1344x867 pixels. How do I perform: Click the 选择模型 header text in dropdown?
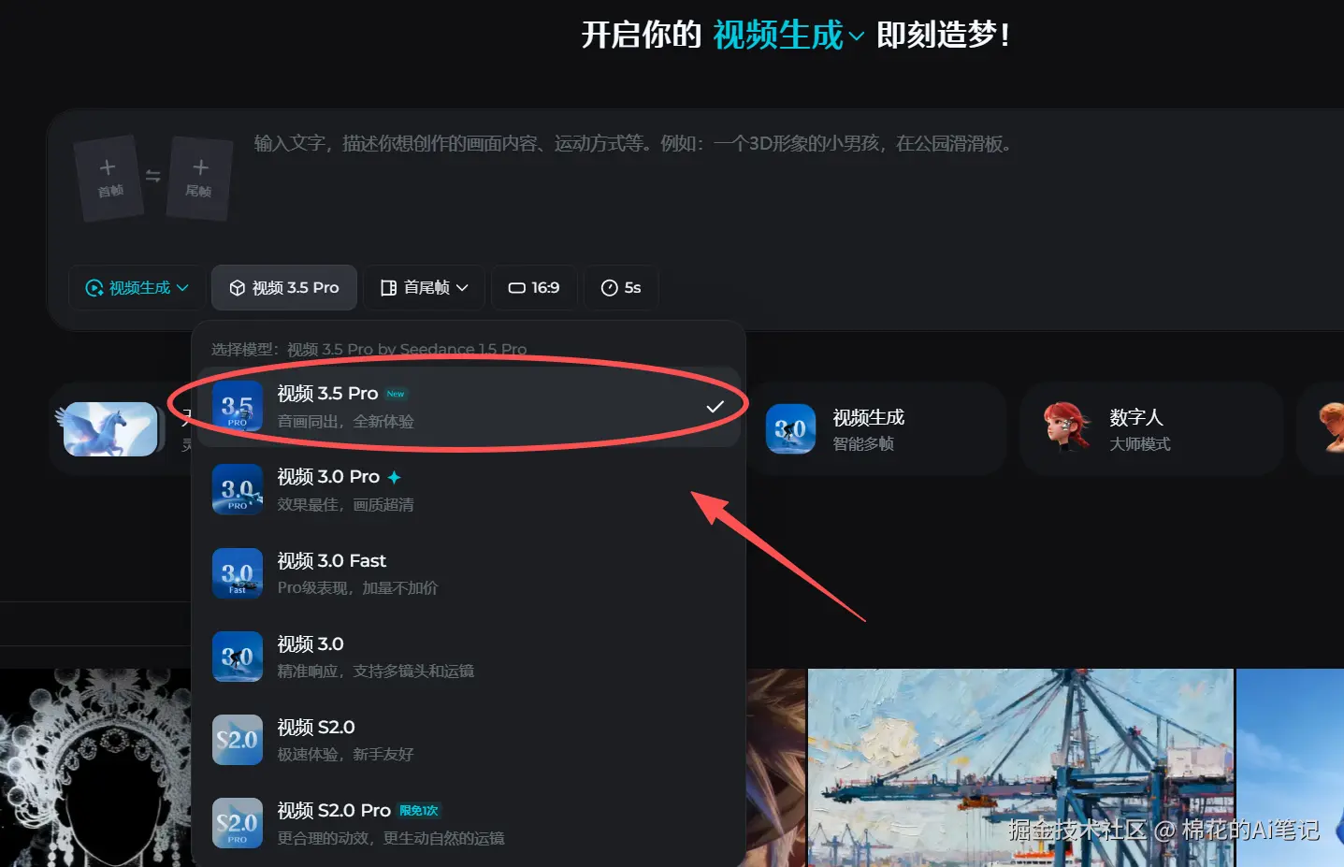369,349
